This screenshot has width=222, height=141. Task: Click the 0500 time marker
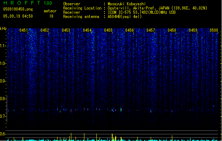[x=214, y=30]
